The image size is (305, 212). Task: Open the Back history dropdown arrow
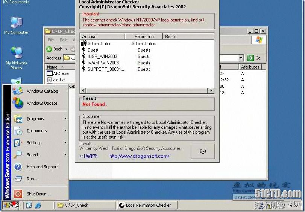pyautogui.click(x=66, y=49)
